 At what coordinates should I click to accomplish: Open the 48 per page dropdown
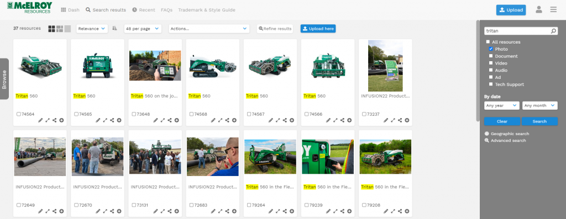pyautogui.click(x=143, y=29)
